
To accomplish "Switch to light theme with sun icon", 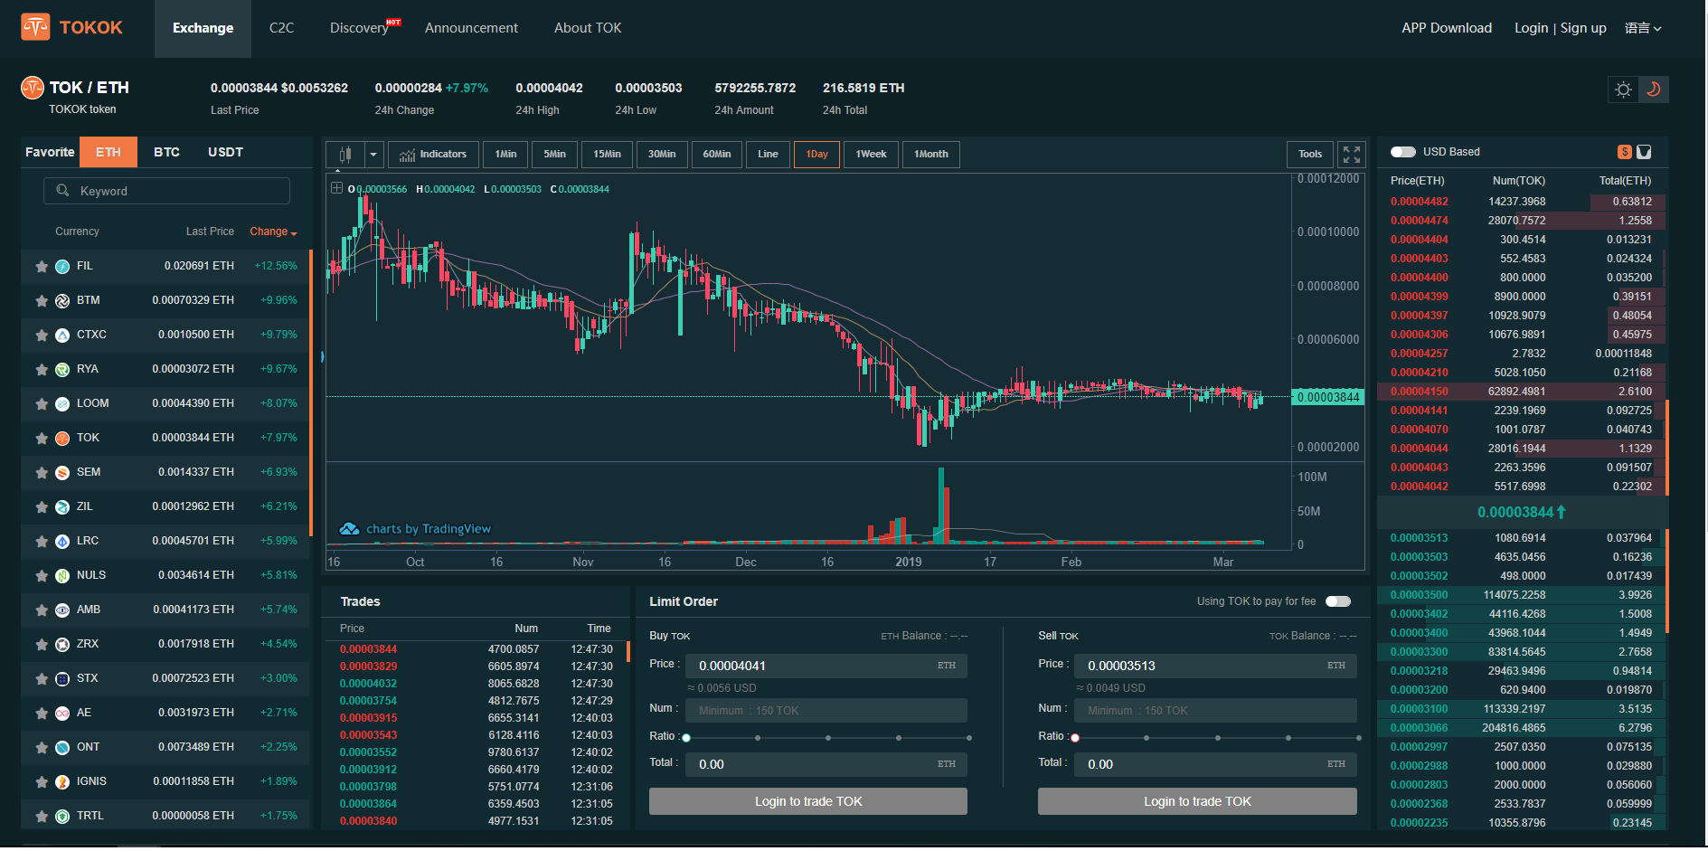I will [1624, 90].
